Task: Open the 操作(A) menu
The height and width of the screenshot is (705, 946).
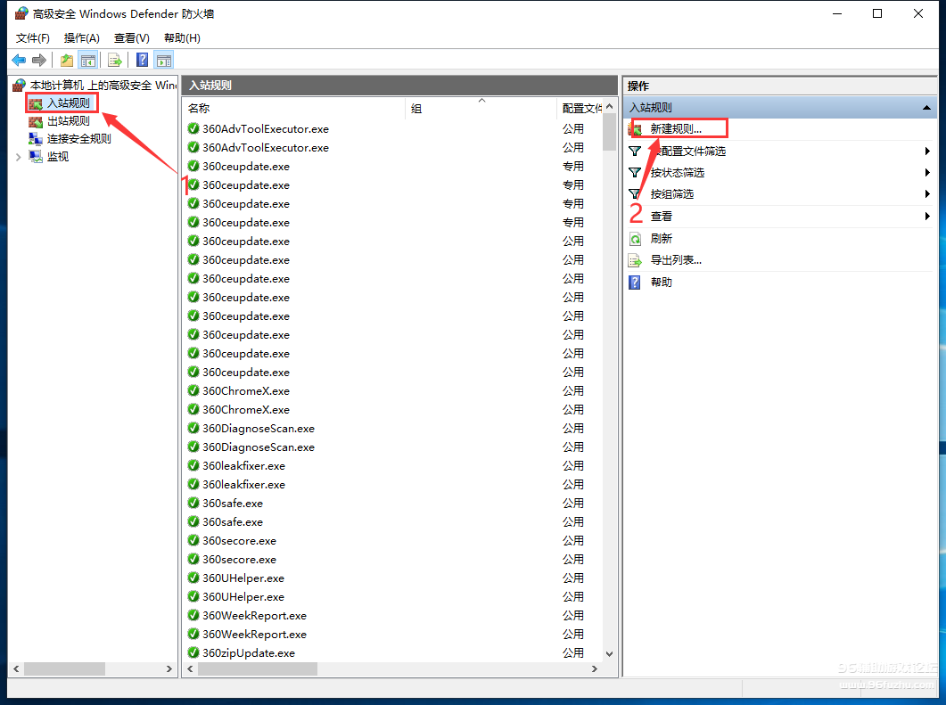Action: point(81,38)
